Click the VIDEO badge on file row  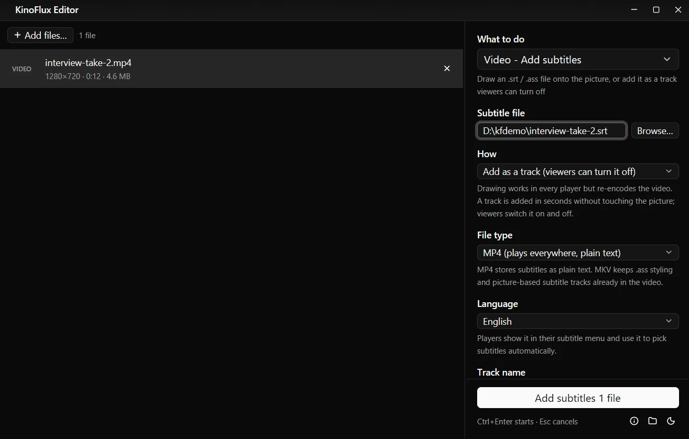(x=21, y=69)
